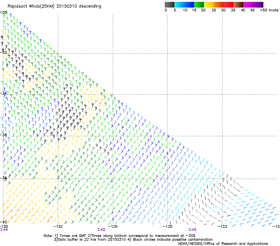Screen dimensions: 280x246
Task: Click the yellow 20-25 knots color band
Action: pos(209,5)
